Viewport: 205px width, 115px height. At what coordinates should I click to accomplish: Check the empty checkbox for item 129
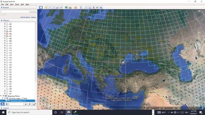pyautogui.click(x=5, y=89)
